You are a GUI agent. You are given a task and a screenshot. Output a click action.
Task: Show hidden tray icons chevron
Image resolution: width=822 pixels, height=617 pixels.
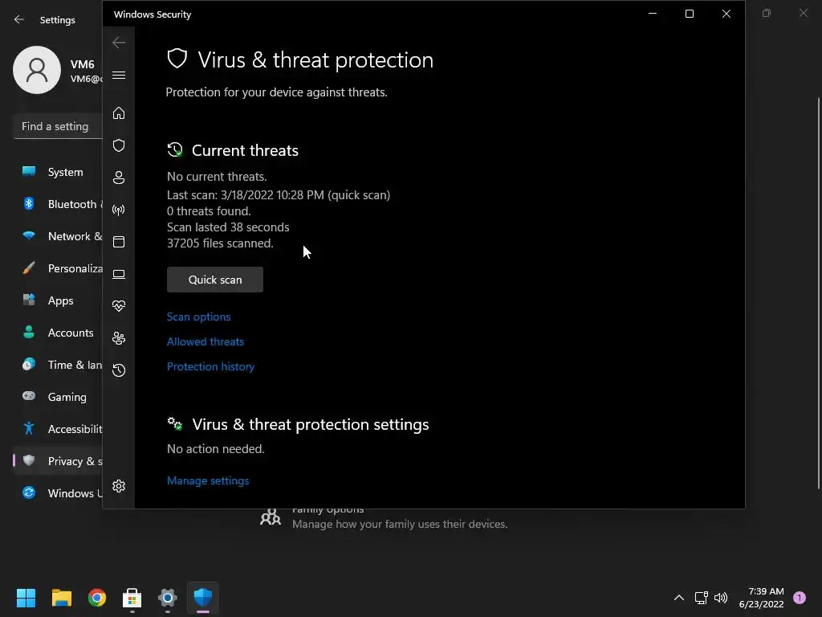click(x=679, y=598)
